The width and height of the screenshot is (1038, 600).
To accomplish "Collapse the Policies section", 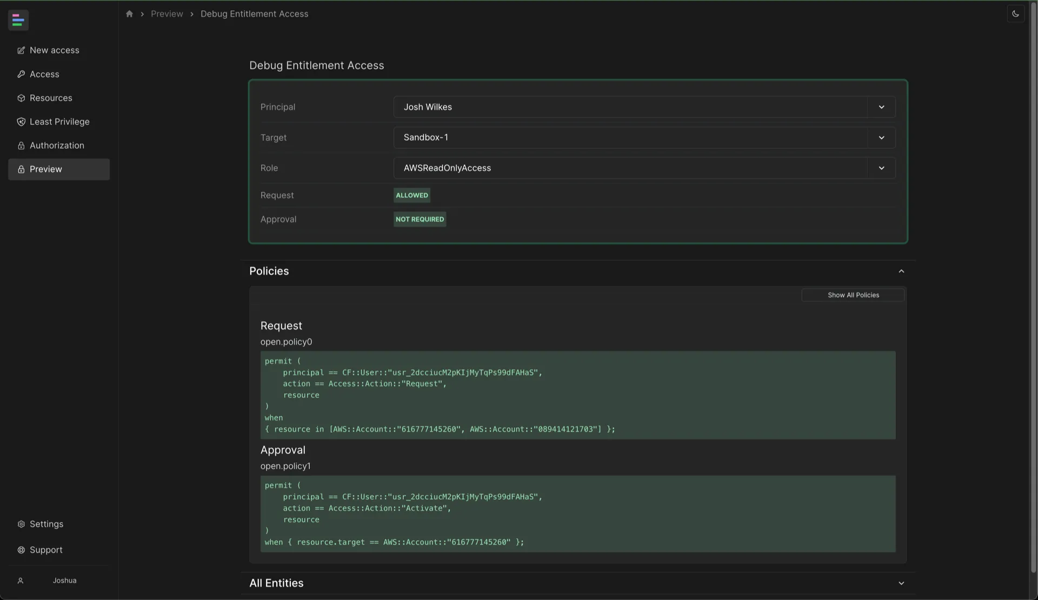I will pos(901,271).
